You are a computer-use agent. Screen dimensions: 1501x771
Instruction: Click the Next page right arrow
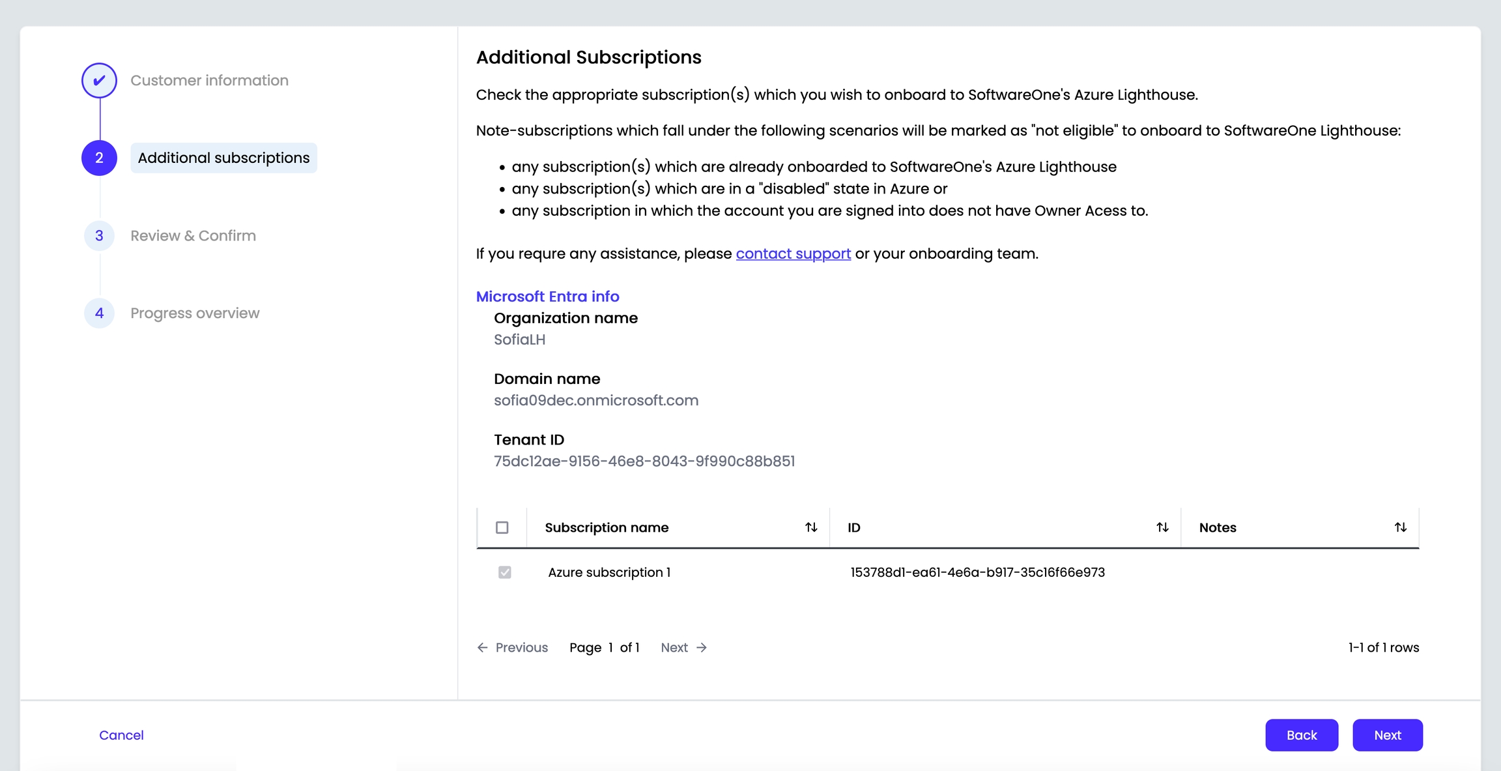pos(702,647)
